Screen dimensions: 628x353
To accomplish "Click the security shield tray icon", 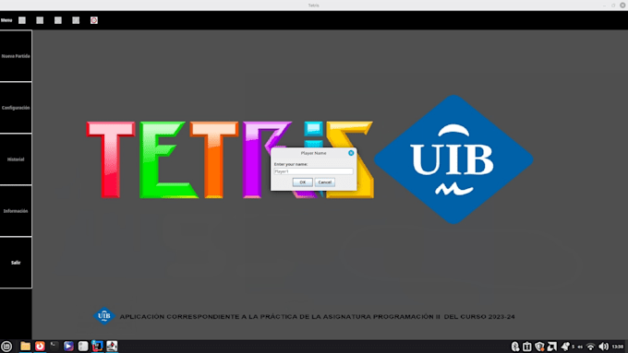I will pos(539,347).
